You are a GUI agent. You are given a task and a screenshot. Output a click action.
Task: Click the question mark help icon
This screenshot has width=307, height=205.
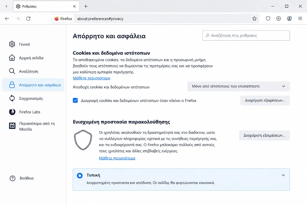tap(13, 178)
